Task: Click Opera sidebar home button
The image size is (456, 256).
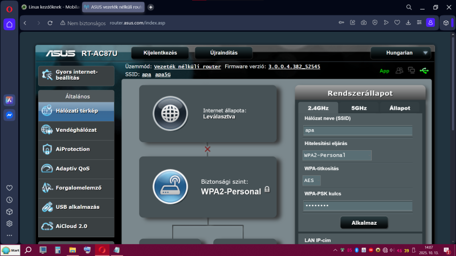Action: (9, 24)
